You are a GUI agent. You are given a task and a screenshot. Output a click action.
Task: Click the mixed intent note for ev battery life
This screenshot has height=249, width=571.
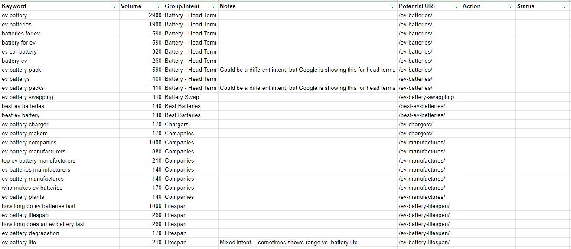tap(288, 242)
